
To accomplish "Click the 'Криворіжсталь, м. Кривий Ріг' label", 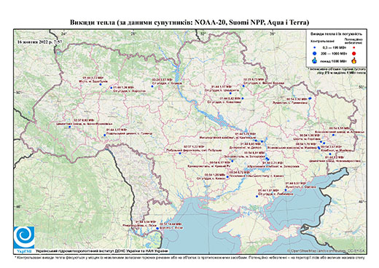I will click(x=209, y=166).
